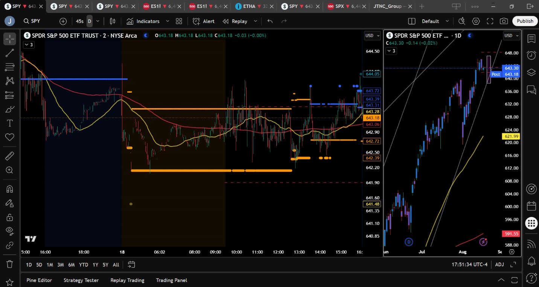Toggle lock all drawings
This screenshot has width=539, height=287.
coord(10,217)
